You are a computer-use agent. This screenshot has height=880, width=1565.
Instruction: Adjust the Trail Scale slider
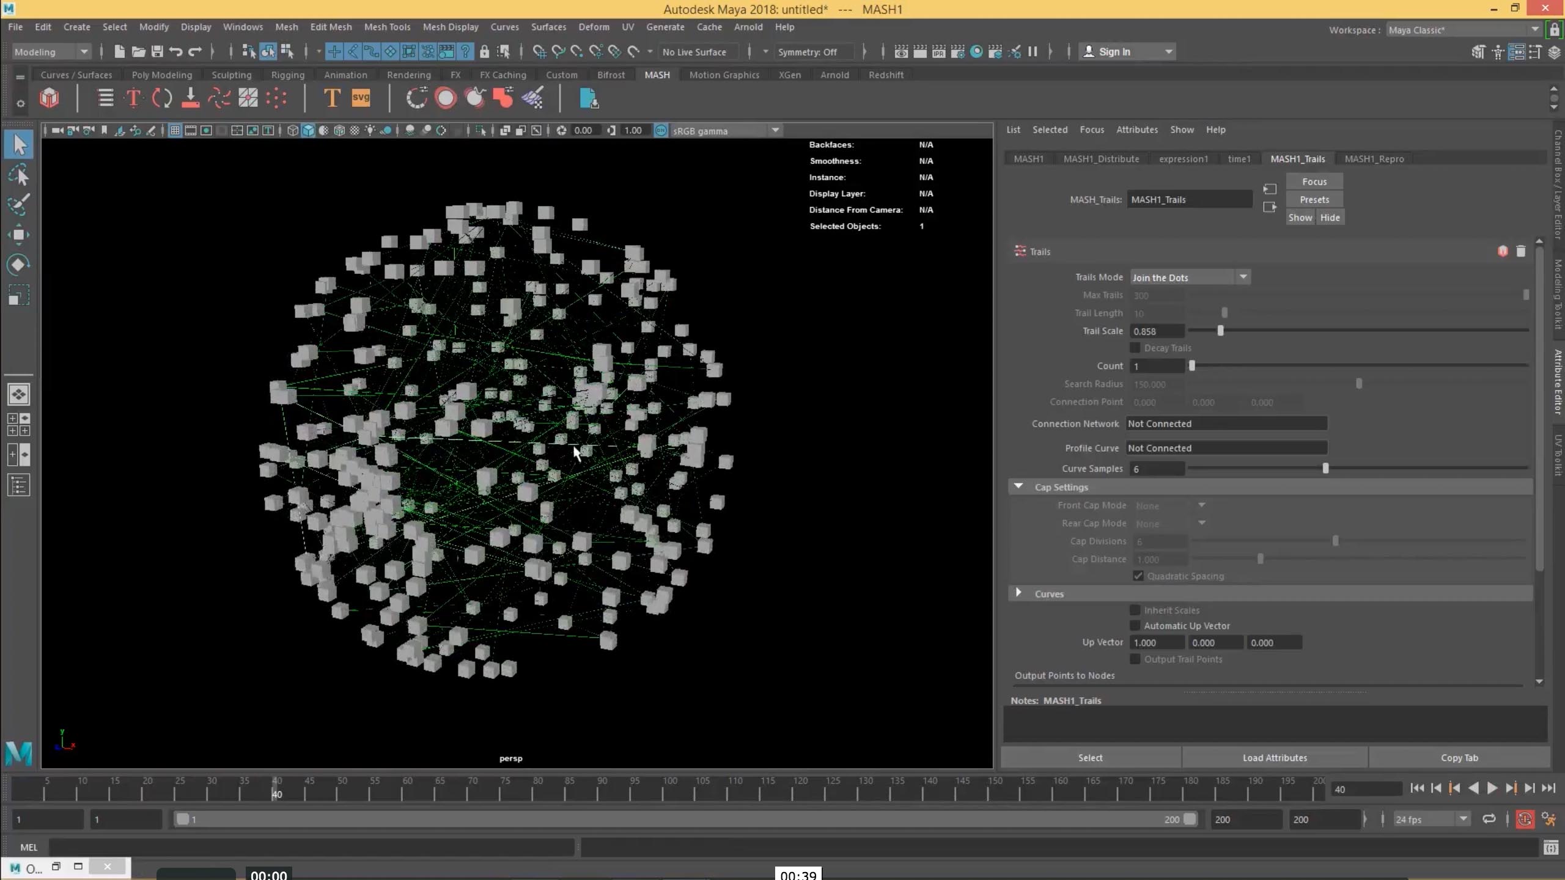coord(1220,331)
